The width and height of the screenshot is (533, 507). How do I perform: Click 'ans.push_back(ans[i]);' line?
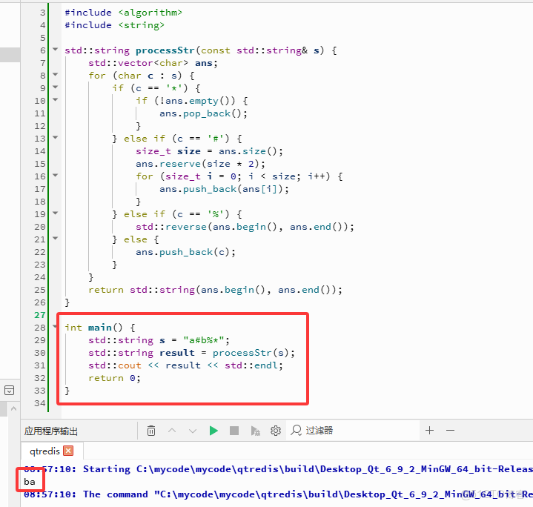coord(224,189)
